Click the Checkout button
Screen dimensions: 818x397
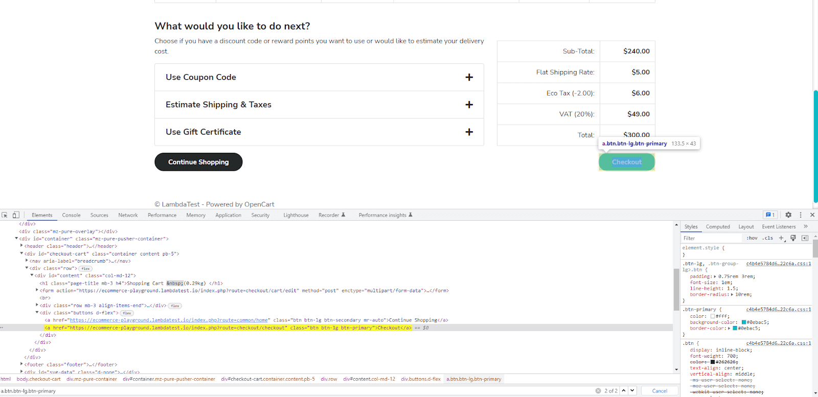(x=627, y=162)
